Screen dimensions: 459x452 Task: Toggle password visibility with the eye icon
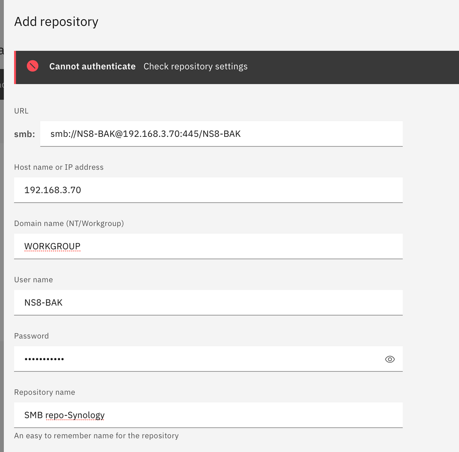pyautogui.click(x=390, y=359)
